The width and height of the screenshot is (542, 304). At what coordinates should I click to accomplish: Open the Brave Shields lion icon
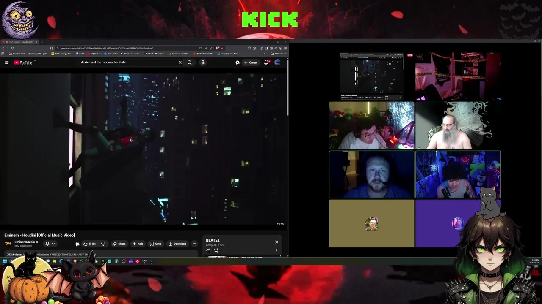coord(217,48)
